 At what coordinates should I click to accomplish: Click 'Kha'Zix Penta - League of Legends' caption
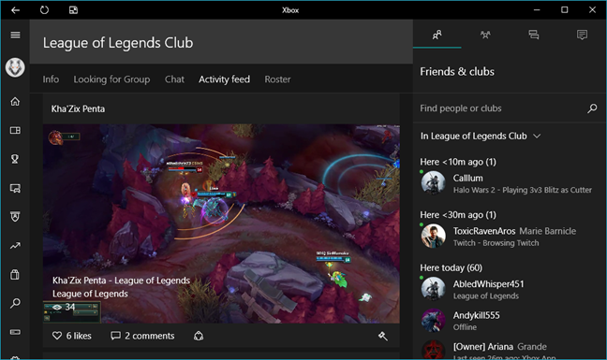121,281
